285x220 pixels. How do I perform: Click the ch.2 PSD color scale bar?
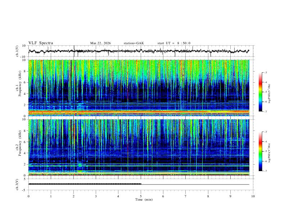[261, 151]
